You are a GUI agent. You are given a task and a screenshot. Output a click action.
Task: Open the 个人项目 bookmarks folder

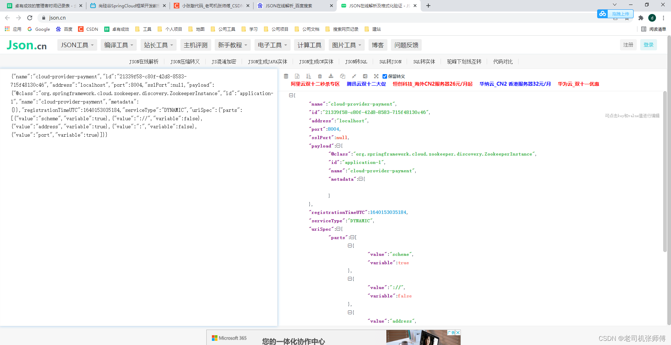coord(170,29)
